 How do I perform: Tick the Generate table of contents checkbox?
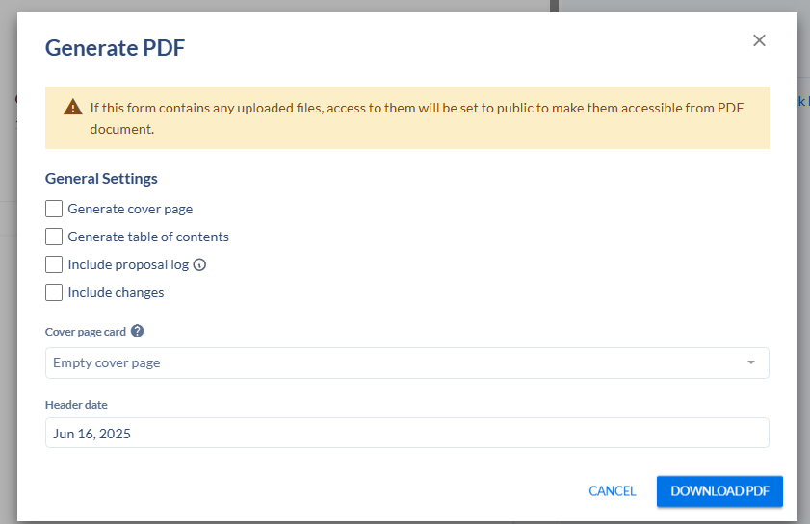point(54,237)
